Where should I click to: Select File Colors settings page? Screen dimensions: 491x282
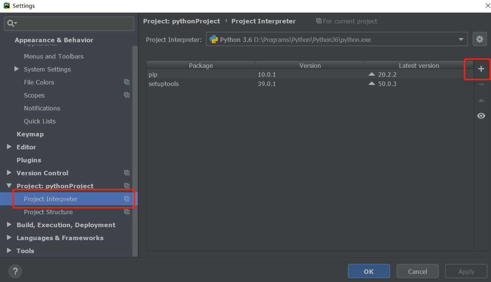tap(39, 82)
